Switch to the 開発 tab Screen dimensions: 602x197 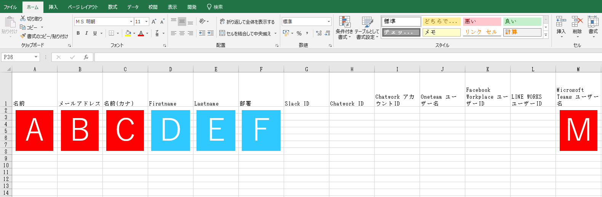(x=192, y=7)
